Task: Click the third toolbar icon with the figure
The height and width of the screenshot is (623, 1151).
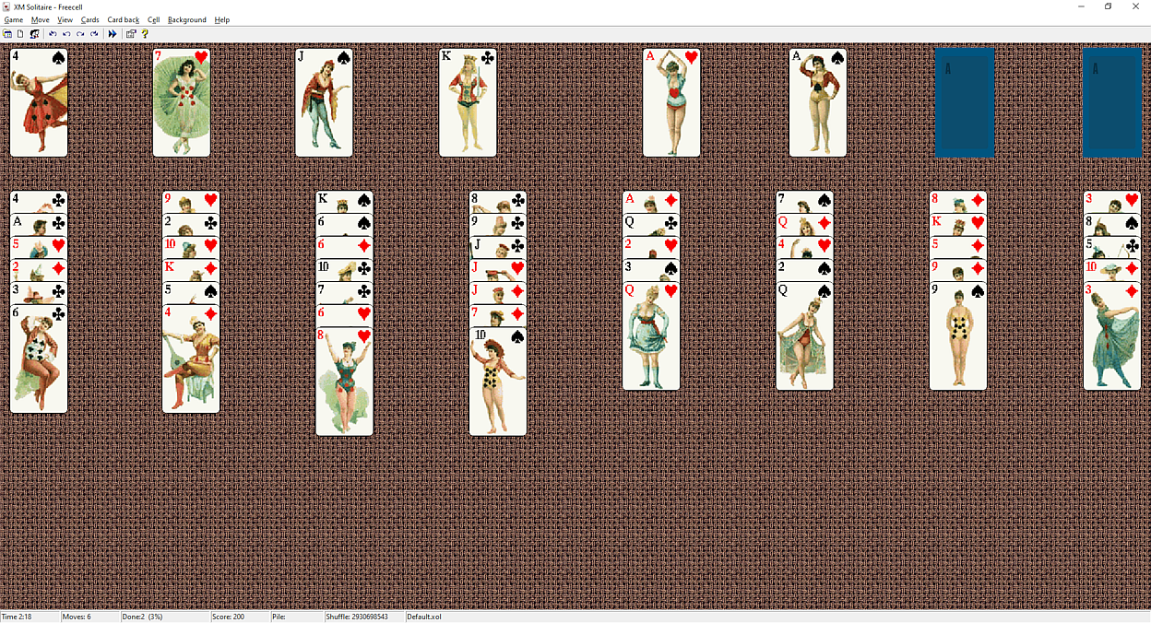Action: coord(34,34)
